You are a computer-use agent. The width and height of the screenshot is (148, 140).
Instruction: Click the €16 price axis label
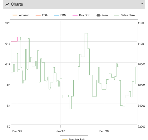point(8,44)
